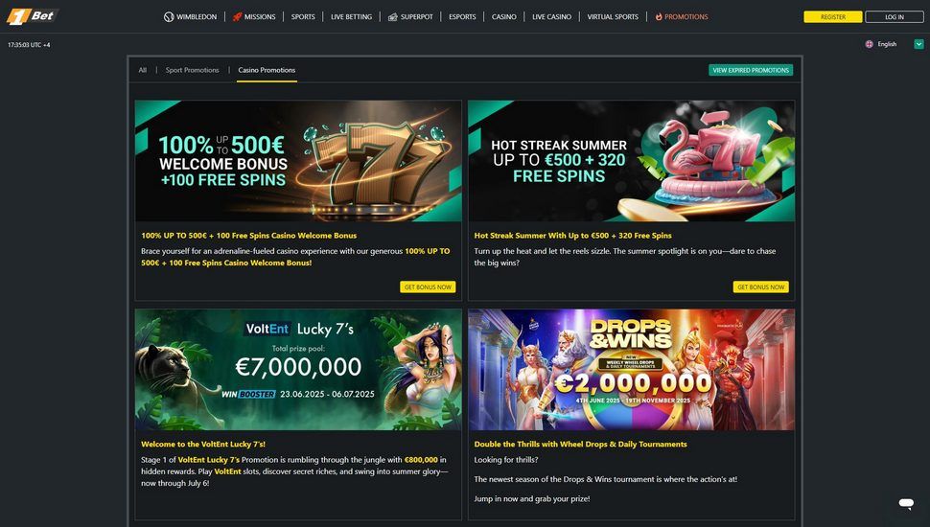Click the English flag icon

tap(869, 44)
